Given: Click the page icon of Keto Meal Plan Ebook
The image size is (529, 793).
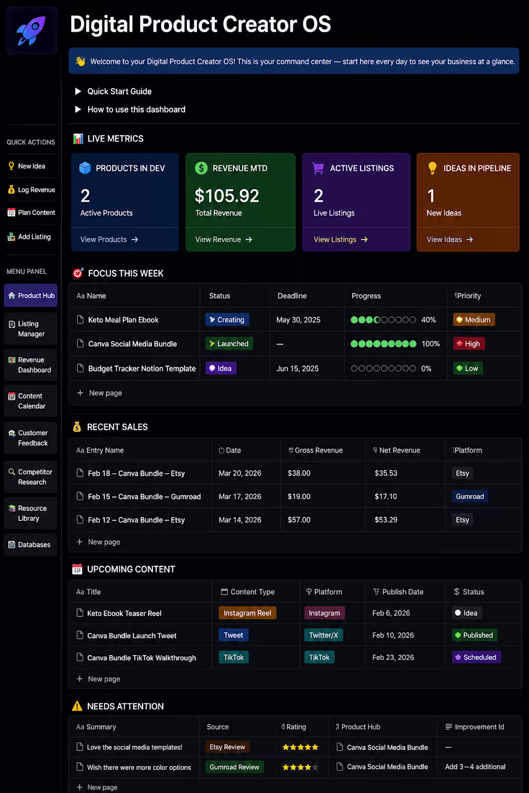Looking at the screenshot, I should tap(80, 320).
